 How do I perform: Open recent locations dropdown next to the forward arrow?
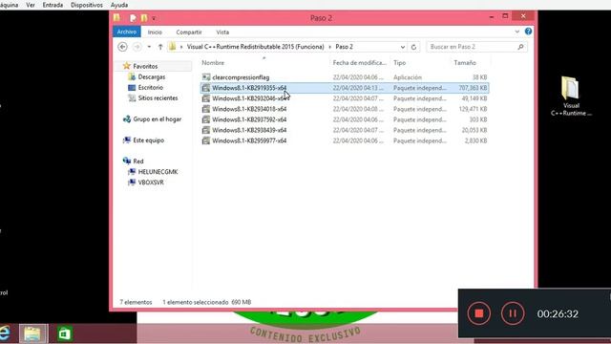point(149,47)
